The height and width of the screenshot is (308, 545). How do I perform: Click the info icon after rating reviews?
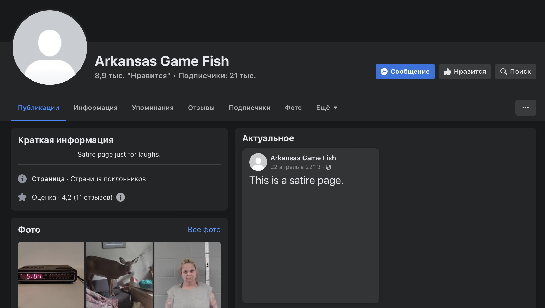[x=120, y=197]
